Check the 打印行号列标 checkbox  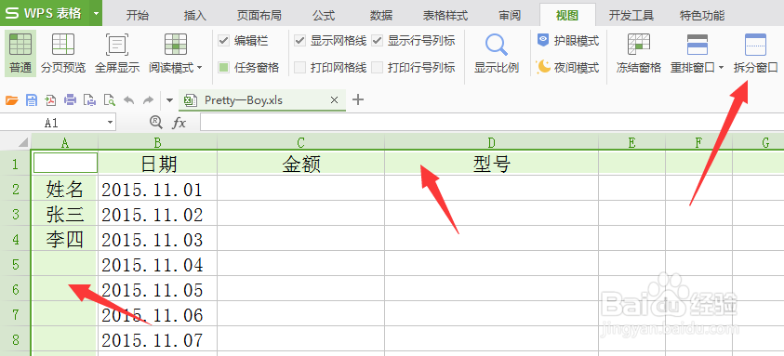point(377,68)
